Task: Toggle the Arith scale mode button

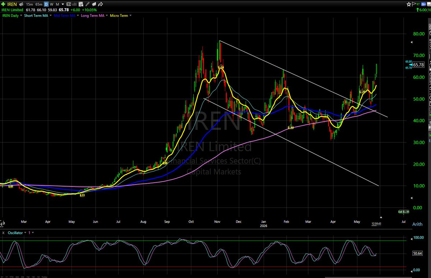Action: [x=417, y=224]
